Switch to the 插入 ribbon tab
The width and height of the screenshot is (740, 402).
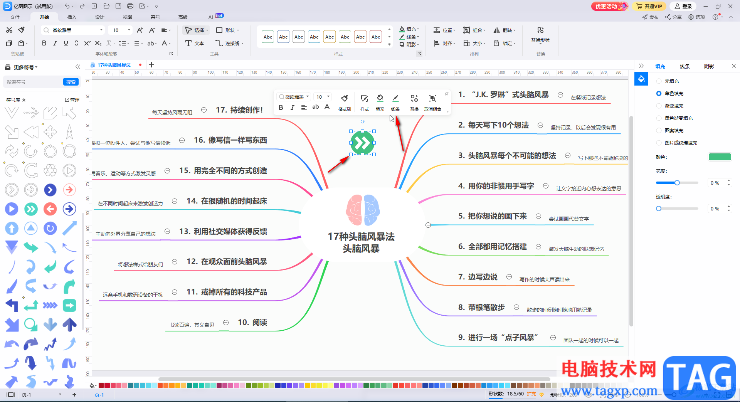click(72, 17)
